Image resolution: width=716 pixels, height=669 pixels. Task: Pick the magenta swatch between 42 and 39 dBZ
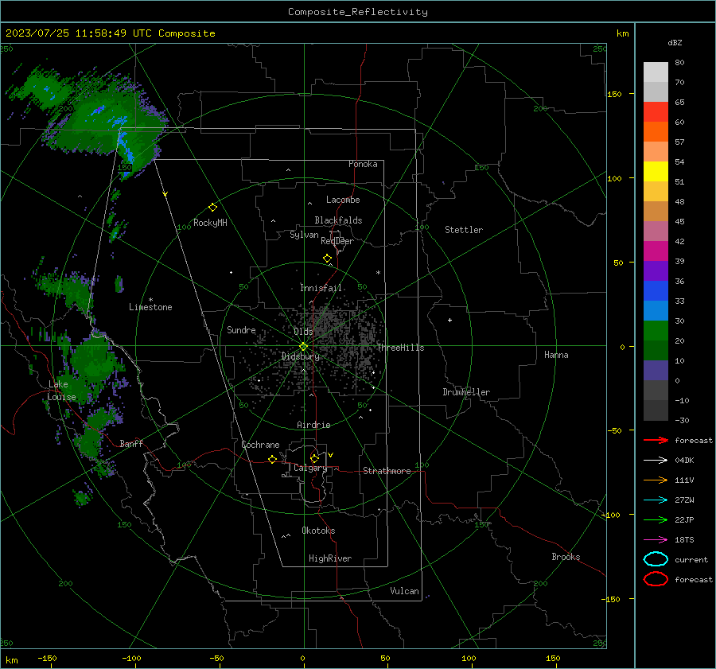pos(656,251)
